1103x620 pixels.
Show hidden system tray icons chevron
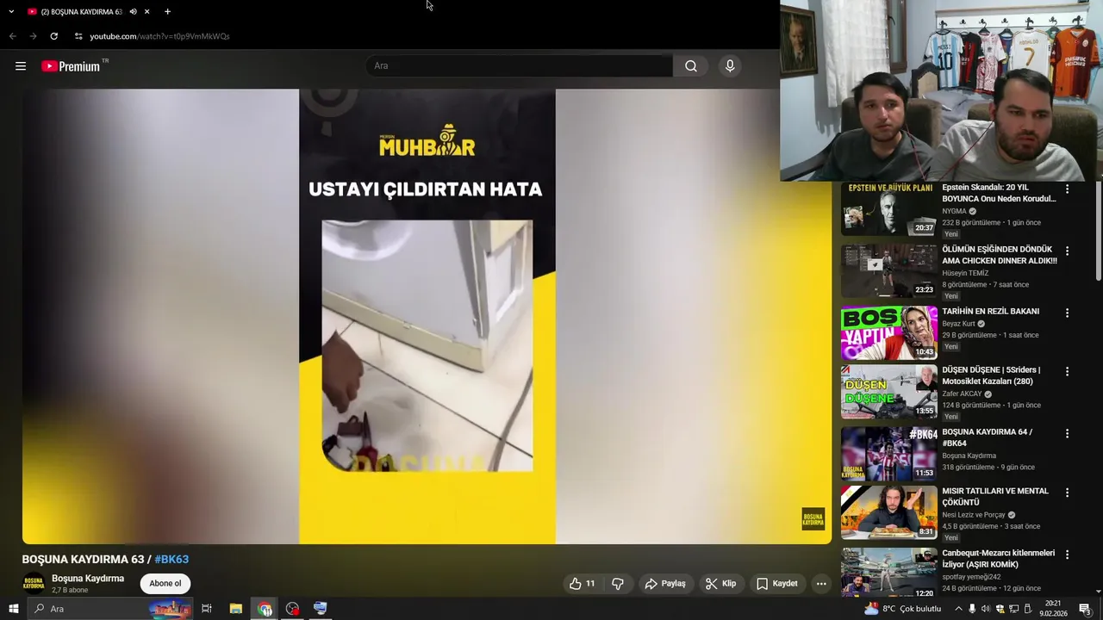point(958,609)
